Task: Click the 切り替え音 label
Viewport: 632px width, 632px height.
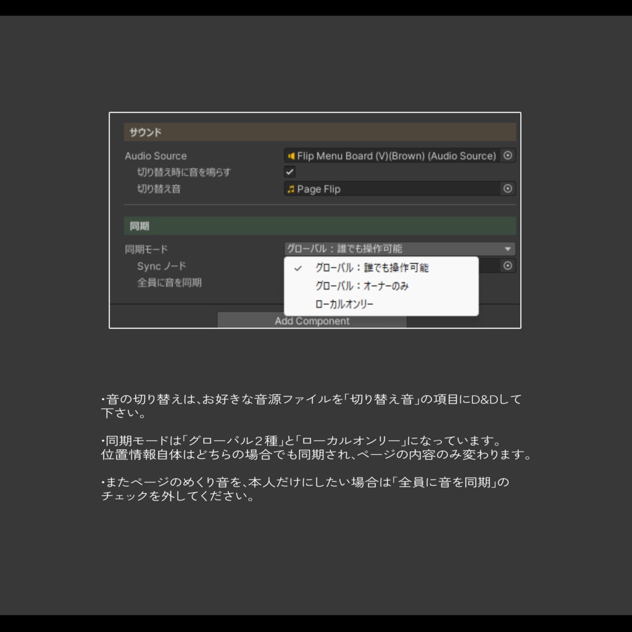Action: [159, 189]
